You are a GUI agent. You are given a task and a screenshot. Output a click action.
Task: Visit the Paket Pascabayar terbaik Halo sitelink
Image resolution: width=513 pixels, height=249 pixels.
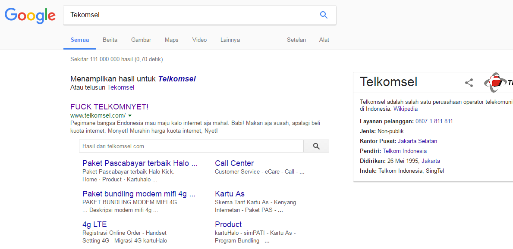click(139, 163)
